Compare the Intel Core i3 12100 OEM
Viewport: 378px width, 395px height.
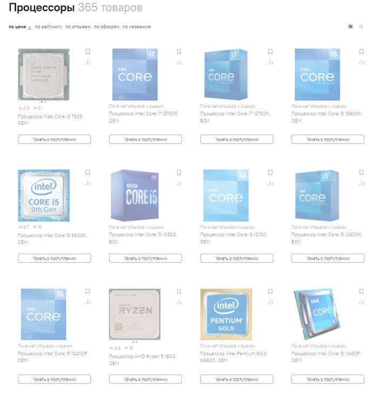click(270, 183)
